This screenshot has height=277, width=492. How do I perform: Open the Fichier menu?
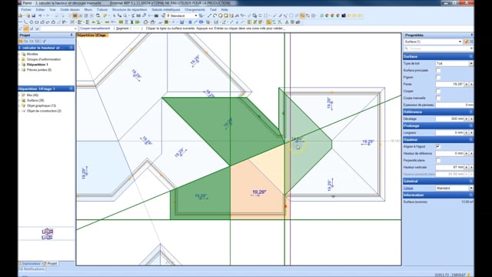(x=26, y=10)
